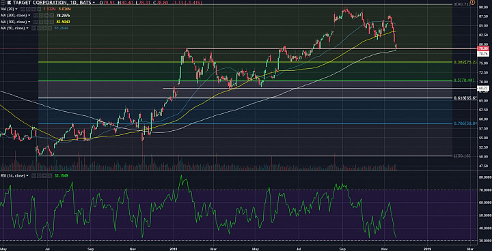The width and height of the screenshot is (492, 251).
Task: Click the orange alert icon at top right
Action: click(473, 2)
